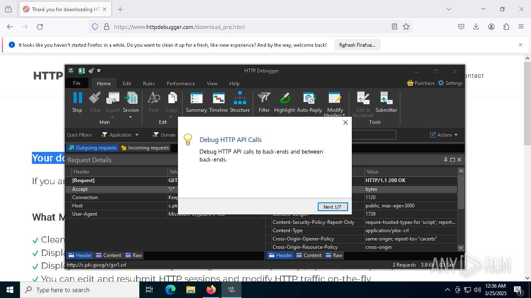
Task: Click the Session icon in Main group
Action: tap(131, 98)
